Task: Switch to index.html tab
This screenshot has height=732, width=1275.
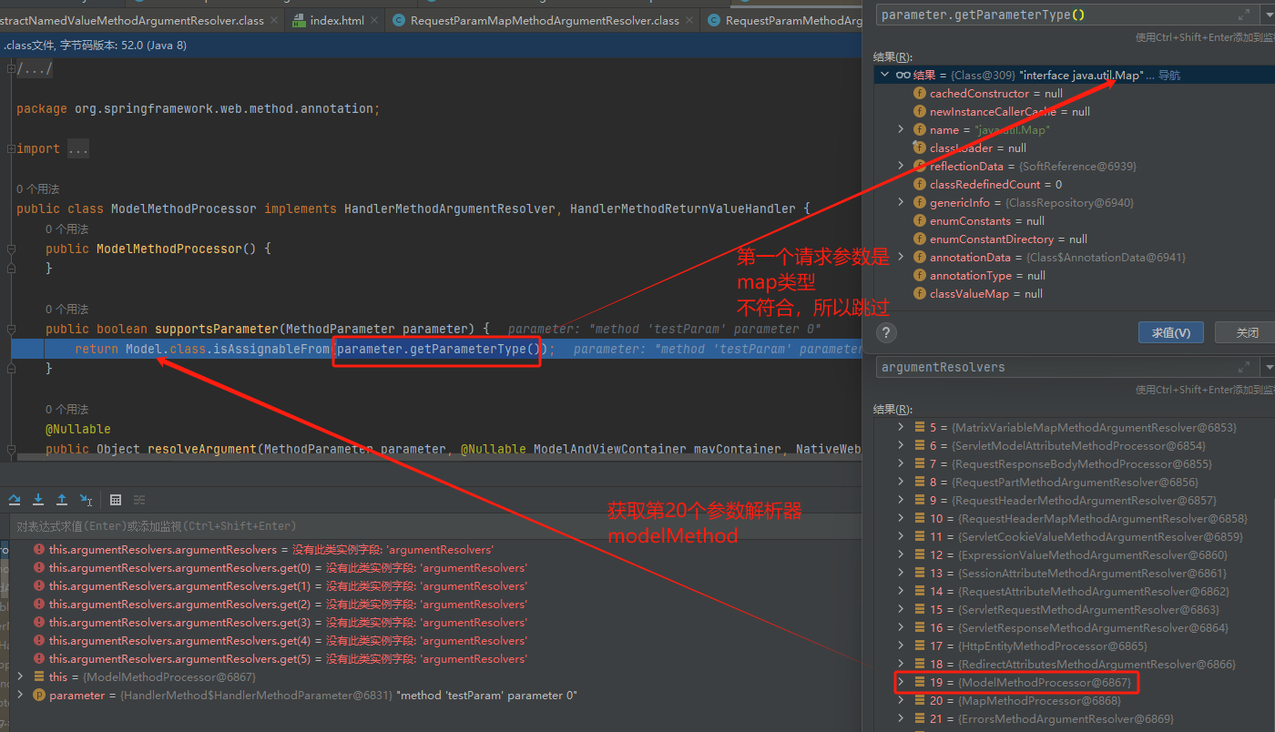Action: (x=337, y=20)
